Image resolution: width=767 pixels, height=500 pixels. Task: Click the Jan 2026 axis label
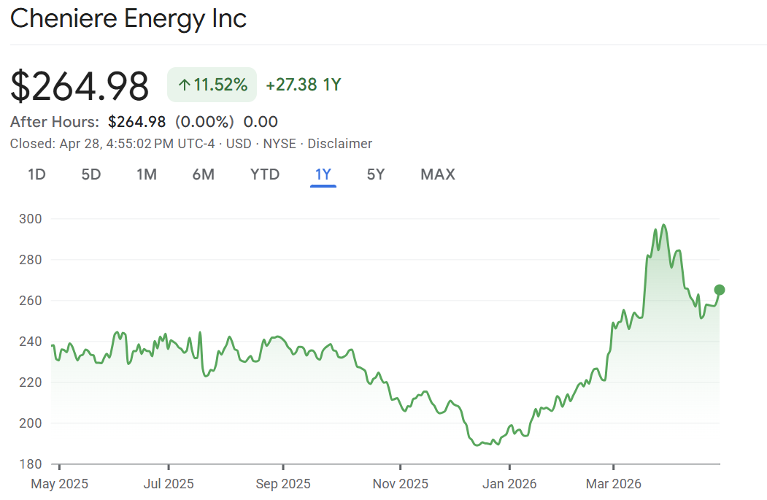click(509, 483)
